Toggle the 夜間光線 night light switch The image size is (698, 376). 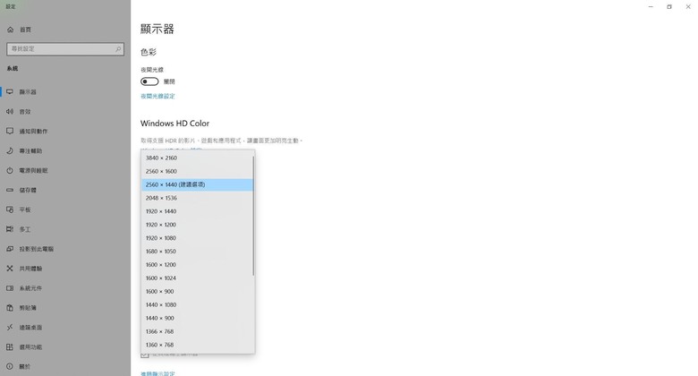coord(149,81)
